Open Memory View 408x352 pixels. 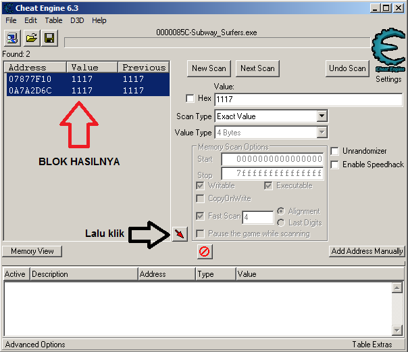[32, 251]
